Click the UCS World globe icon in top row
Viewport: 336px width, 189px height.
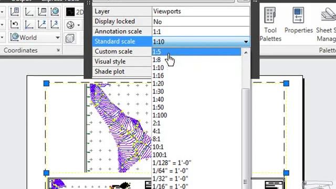[x=55, y=12]
